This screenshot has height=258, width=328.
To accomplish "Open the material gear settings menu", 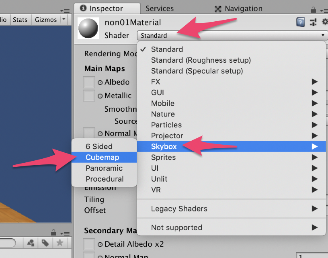I will 325,22.
